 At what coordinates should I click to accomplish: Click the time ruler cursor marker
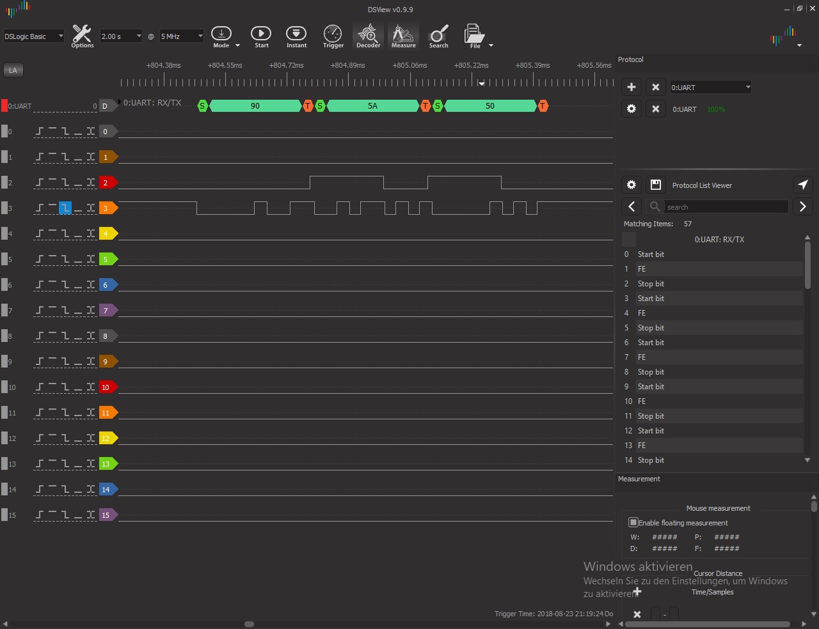tap(482, 83)
